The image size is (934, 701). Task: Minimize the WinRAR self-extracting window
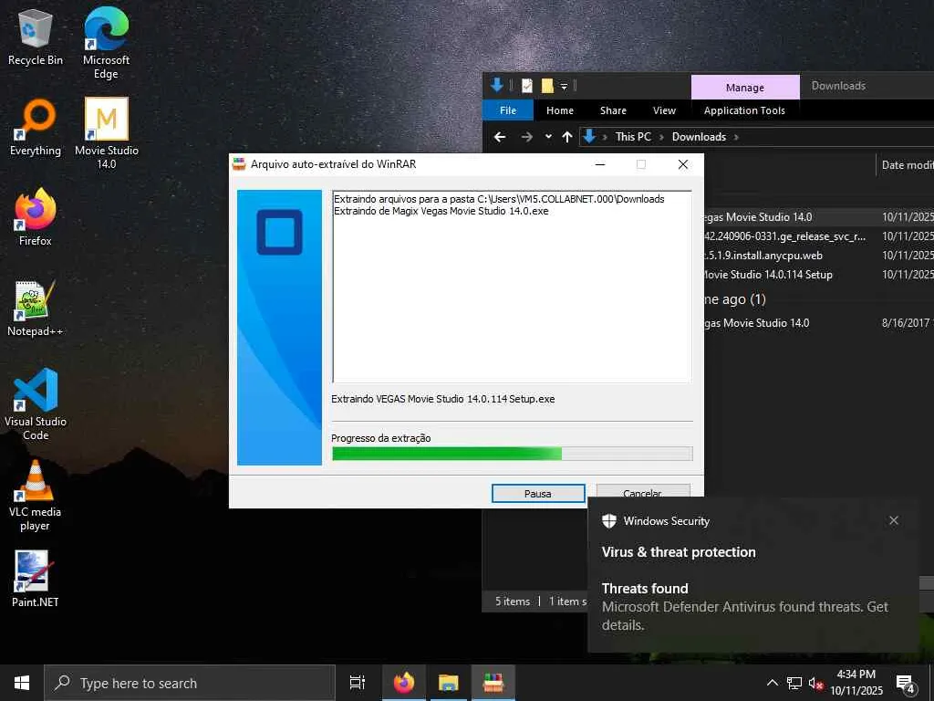tap(600, 164)
